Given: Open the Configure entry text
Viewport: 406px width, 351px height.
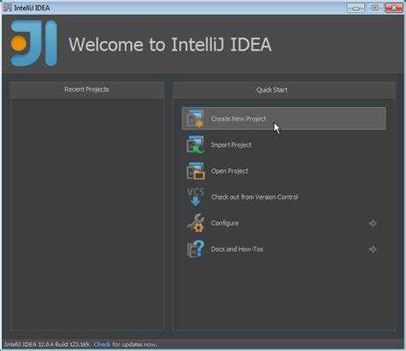Looking at the screenshot, I should (224, 223).
